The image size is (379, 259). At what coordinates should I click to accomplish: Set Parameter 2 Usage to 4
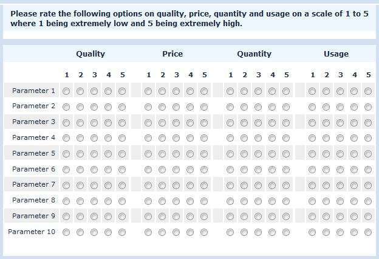point(354,107)
